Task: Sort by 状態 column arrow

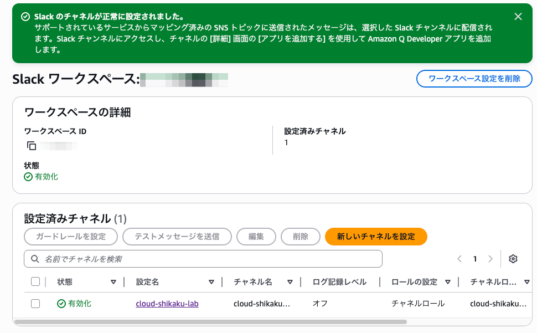Action: 113,282
